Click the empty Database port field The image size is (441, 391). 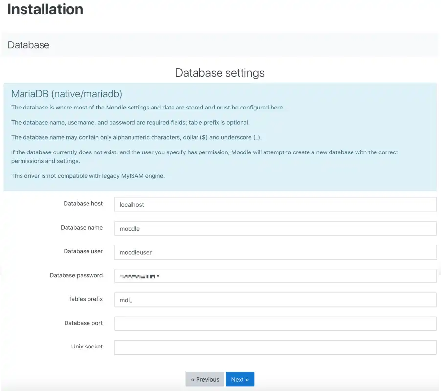(275, 324)
